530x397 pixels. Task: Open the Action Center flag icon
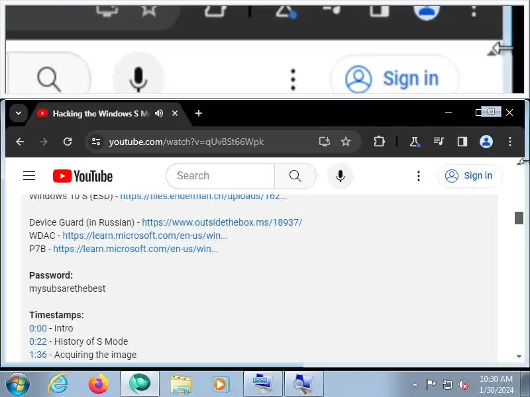(431, 384)
